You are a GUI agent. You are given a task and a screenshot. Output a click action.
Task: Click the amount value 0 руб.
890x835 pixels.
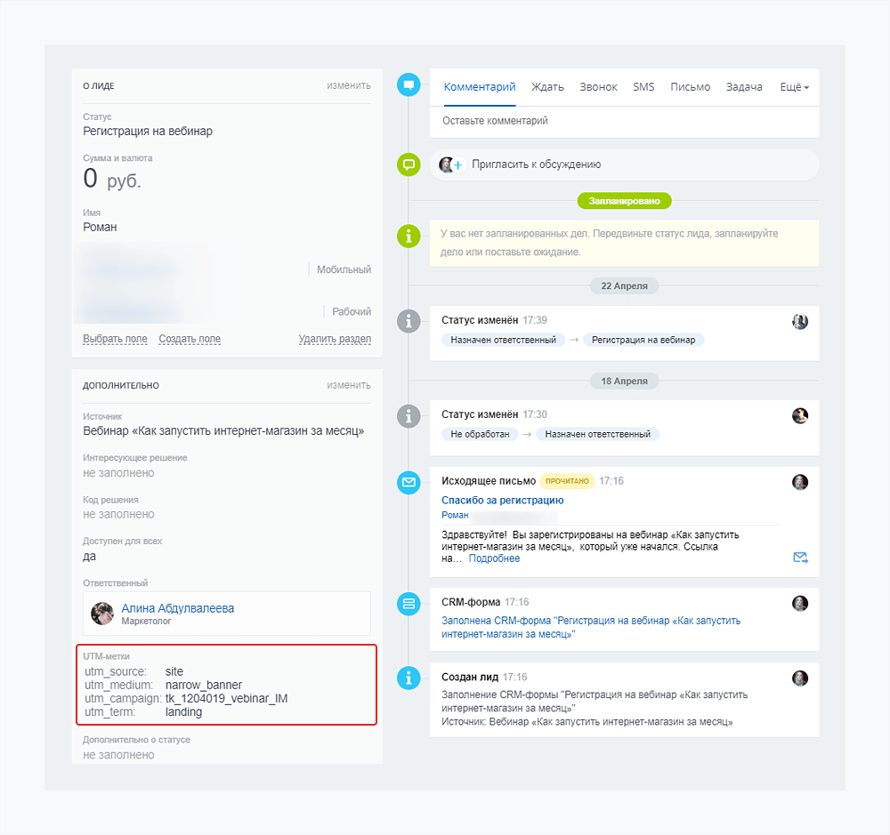[112, 179]
